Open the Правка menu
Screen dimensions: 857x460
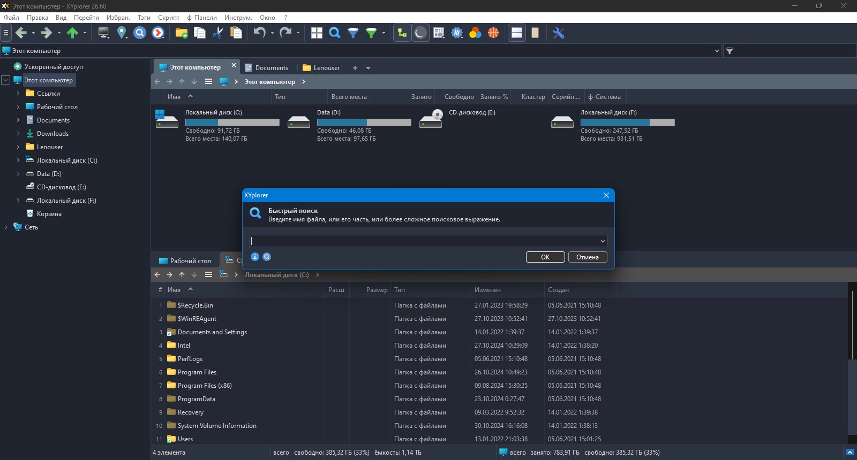[x=37, y=18]
